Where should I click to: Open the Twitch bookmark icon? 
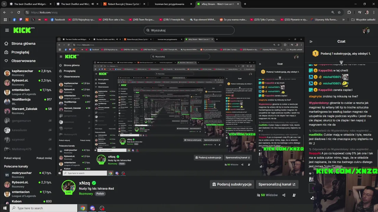click(x=21, y=20)
